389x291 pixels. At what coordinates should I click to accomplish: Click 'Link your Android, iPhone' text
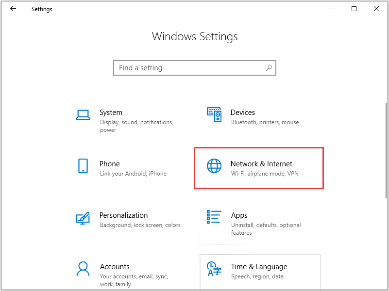(x=133, y=174)
